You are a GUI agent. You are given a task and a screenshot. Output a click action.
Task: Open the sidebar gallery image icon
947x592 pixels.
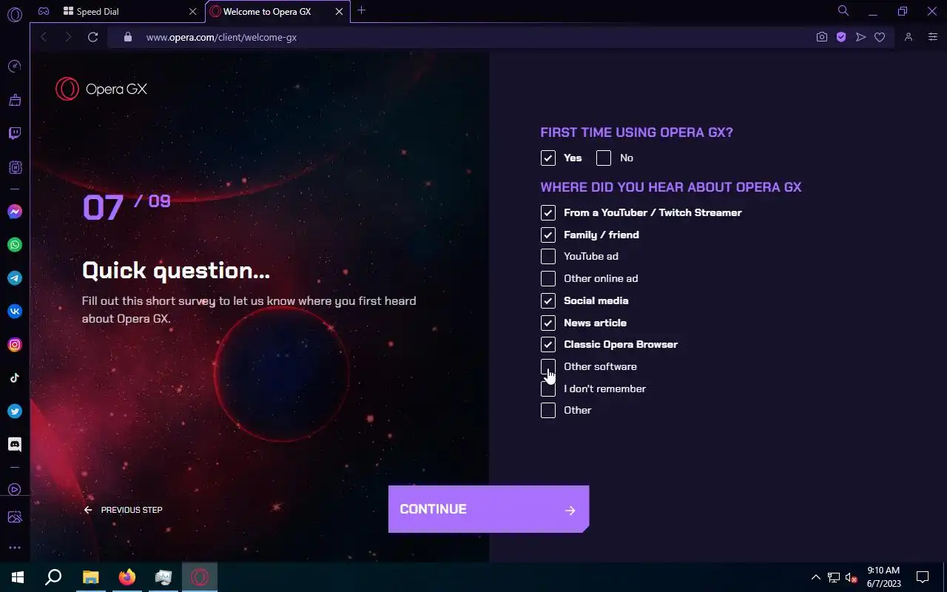pos(15,517)
